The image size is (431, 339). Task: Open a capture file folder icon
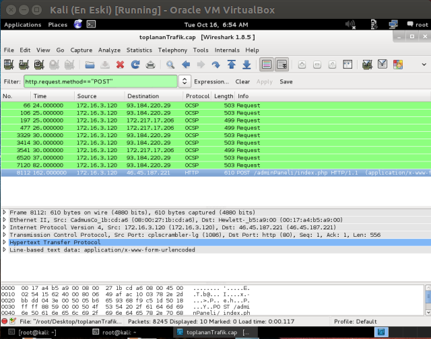(90, 65)
